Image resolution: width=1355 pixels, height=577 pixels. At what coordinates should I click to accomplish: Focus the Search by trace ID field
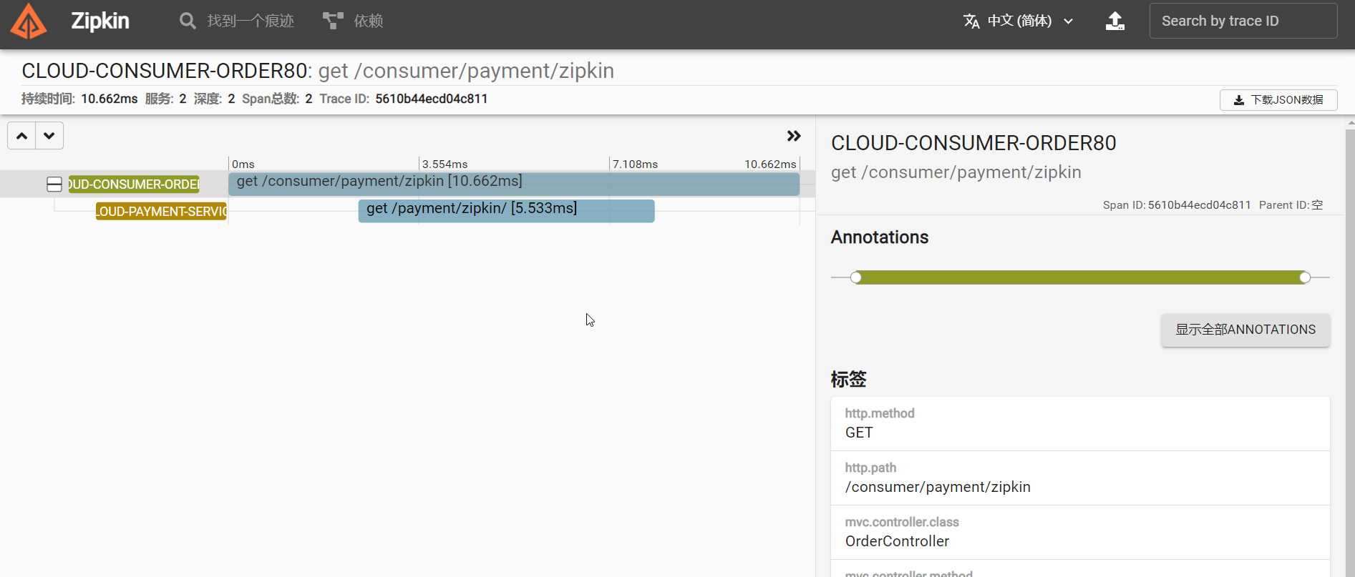(1243, 21)
